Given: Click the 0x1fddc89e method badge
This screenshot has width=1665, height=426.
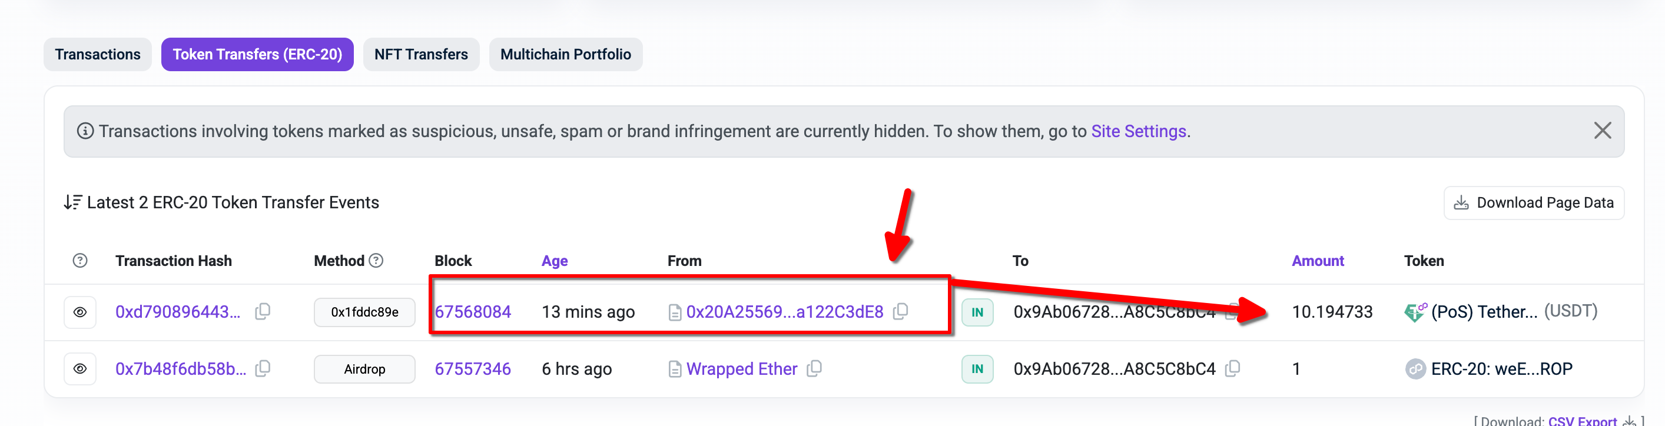Looking at the screenshot, I should pos(364,312).
